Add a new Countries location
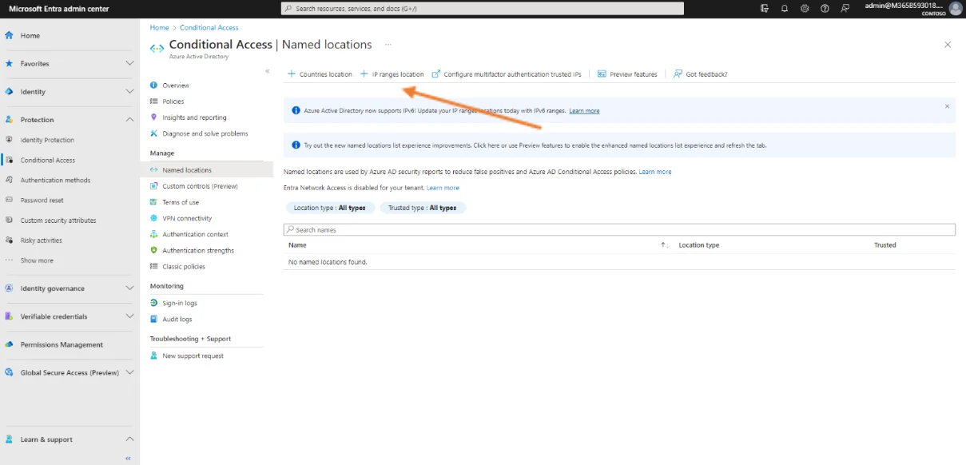 coord(320,74)
